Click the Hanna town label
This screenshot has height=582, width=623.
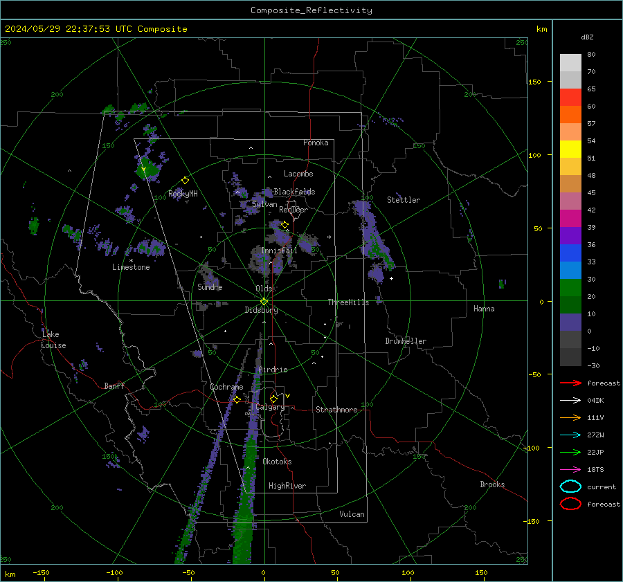coord(484,309)
